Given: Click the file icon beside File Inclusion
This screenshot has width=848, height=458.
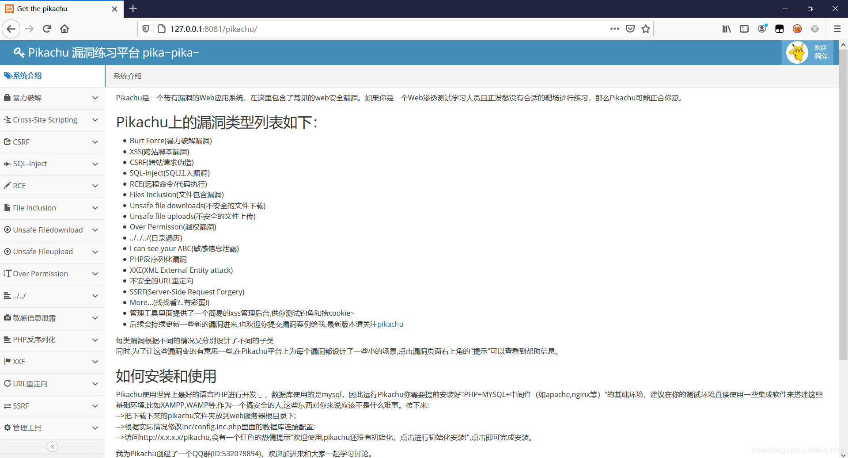Looking at the screenshot, I should coord(7,207).
